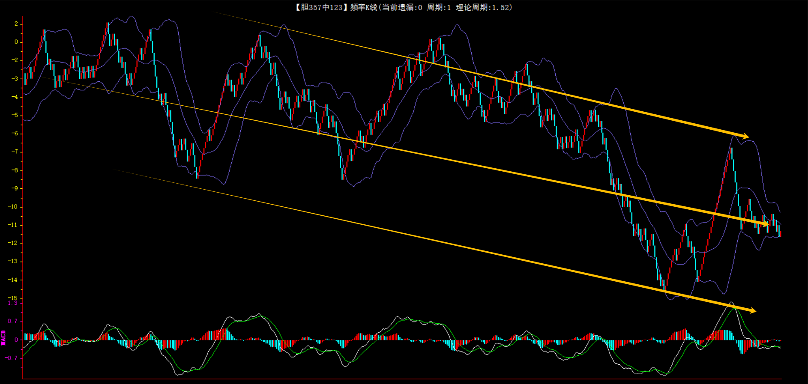Click the middle orange trend line arrowhead
The height and width of the screenshot is (384, 808).
[765, 224]
